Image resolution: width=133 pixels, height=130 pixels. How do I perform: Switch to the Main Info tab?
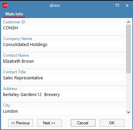coord(14,14)
